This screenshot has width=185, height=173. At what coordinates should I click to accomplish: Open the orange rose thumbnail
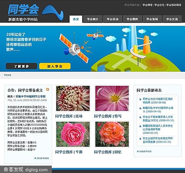pos(112,134)
